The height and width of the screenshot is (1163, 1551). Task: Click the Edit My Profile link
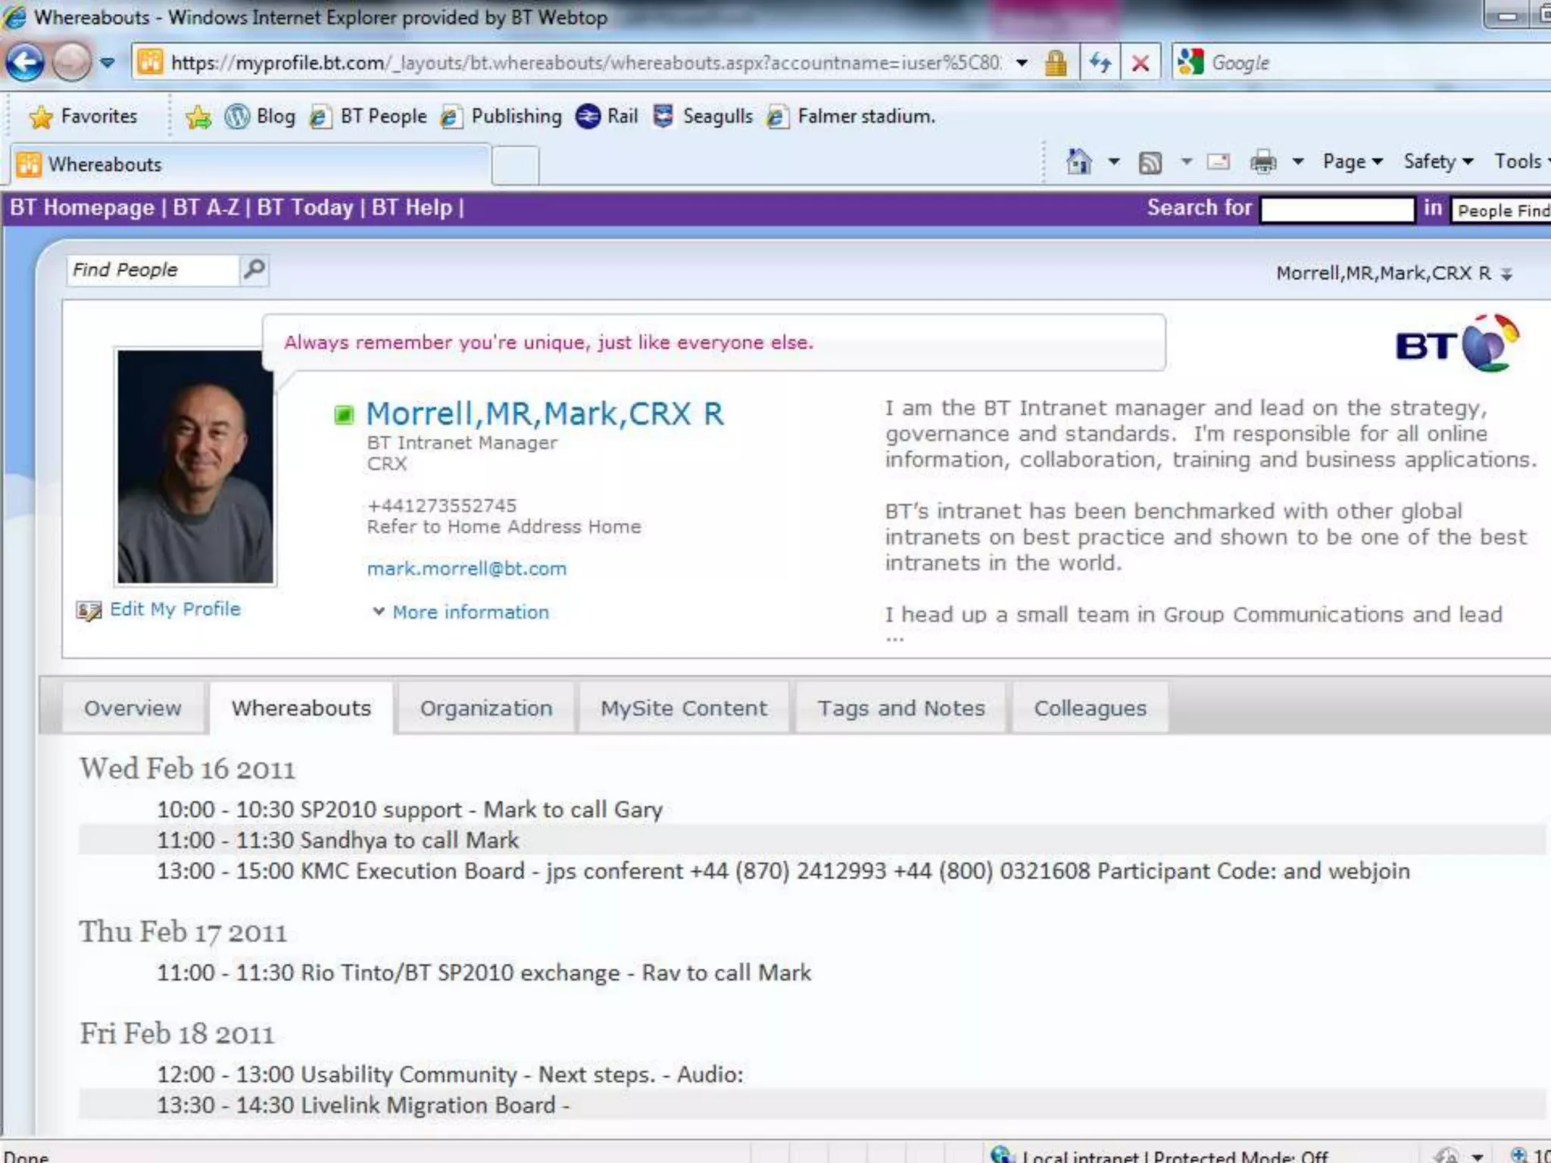(175, 609)
